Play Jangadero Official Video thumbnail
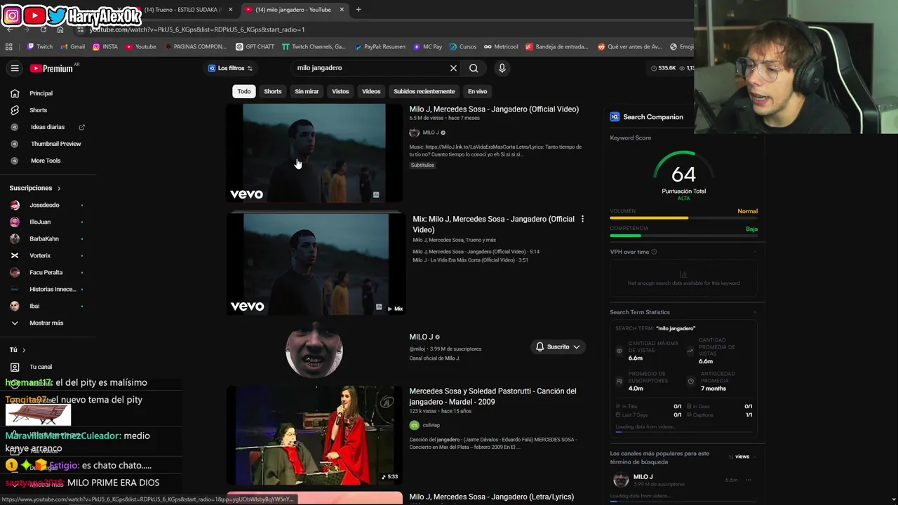The width and height of the screenshot is (898, 505). tap(314, 154)
